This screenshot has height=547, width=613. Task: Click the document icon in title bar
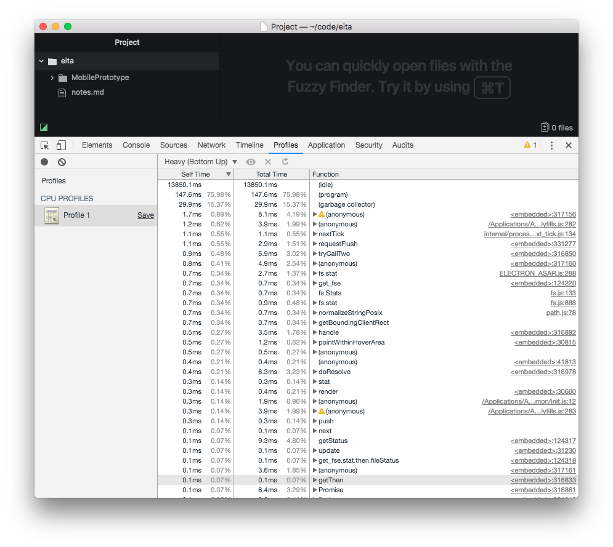(264, 26)
